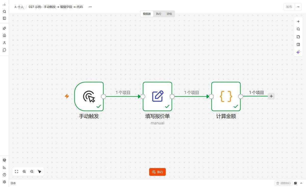Add a node after 计算金额 output
The height and width of the screenshot is (187, 306).
point(271,96)
